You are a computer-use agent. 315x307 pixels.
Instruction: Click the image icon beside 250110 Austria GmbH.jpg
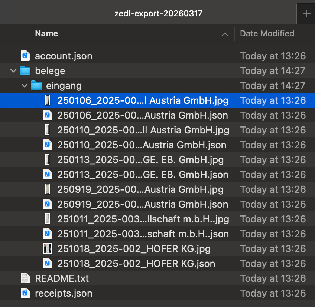pyautogui.click(x=47, y=130)
